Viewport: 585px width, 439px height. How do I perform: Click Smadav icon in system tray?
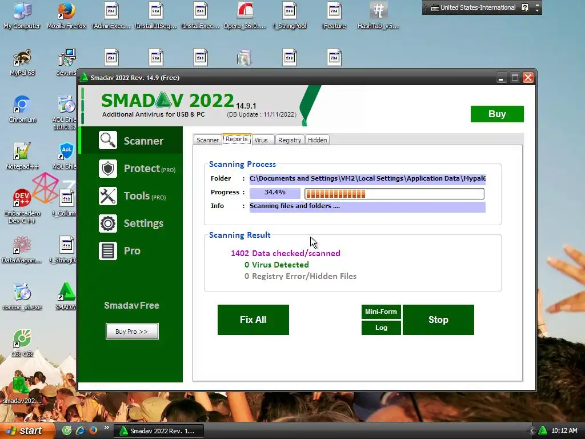[543, 430]
